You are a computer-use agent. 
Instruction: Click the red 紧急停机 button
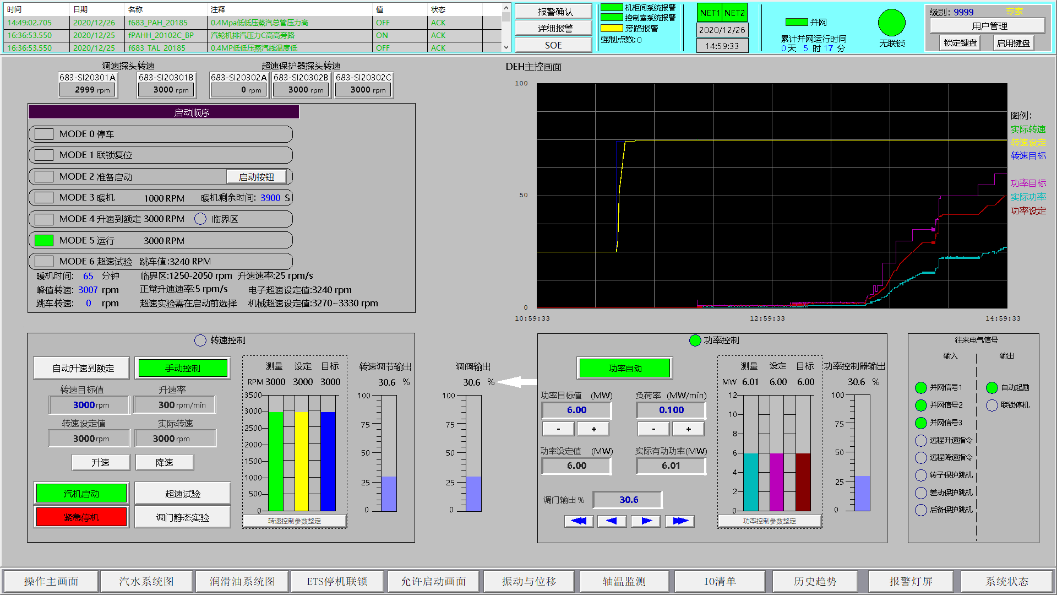81,517
